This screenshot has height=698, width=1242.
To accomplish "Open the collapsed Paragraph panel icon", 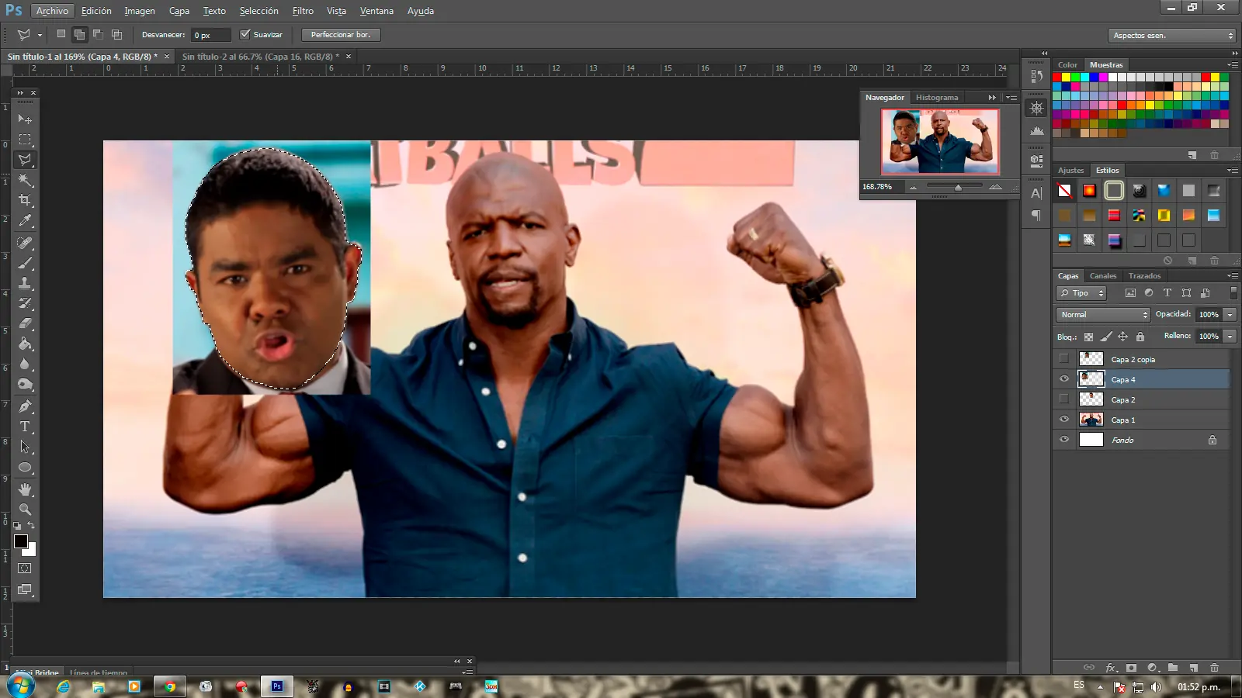I will point(1036,216).
